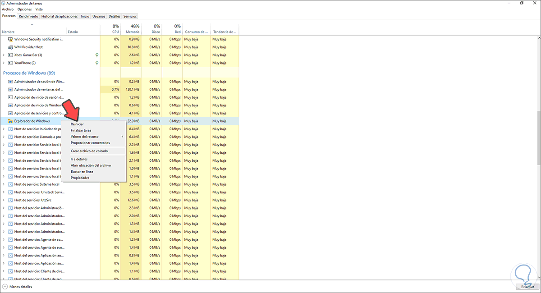
Task: Click the Menos detalles link
Action: pyautogui.click(x=21, y=286)
